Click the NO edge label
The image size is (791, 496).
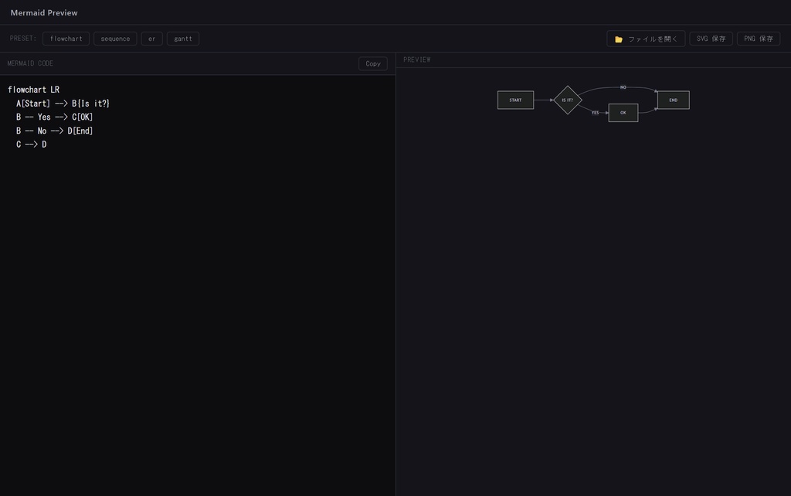(x=623, y=87)
